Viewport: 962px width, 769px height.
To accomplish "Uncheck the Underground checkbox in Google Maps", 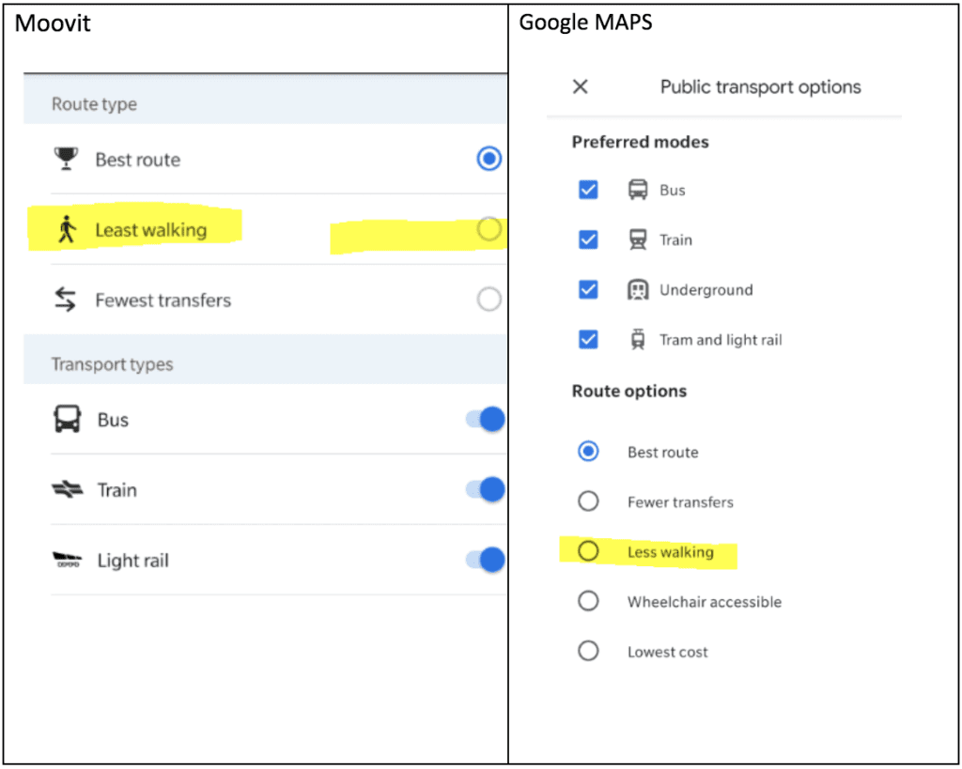I will (x=588, y=289).
